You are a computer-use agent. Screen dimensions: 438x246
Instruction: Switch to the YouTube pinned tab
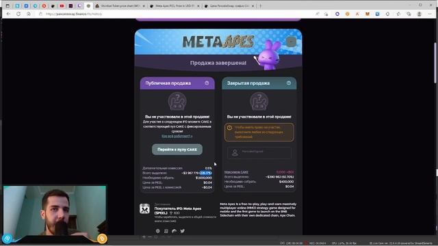62,5
